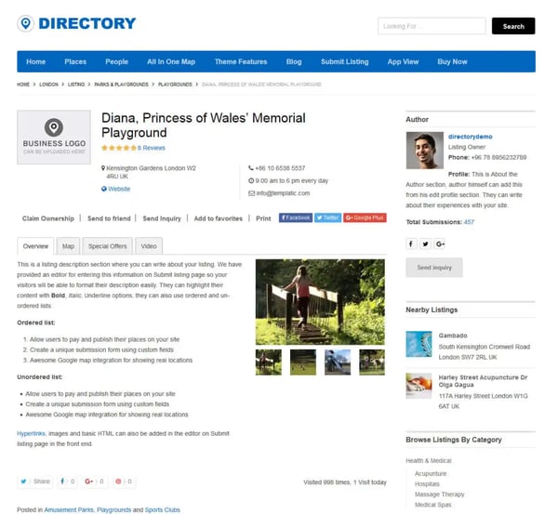Click the Pinterest share counter at bottom
This screenshot has height=514, width=558.
tap(123, 481)
